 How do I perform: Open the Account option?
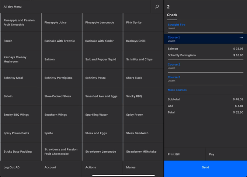(51, 167)
